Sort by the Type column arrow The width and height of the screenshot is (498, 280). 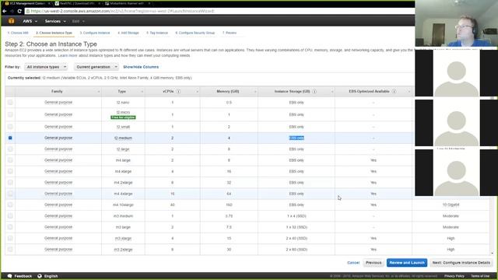(x=142, y=92)
